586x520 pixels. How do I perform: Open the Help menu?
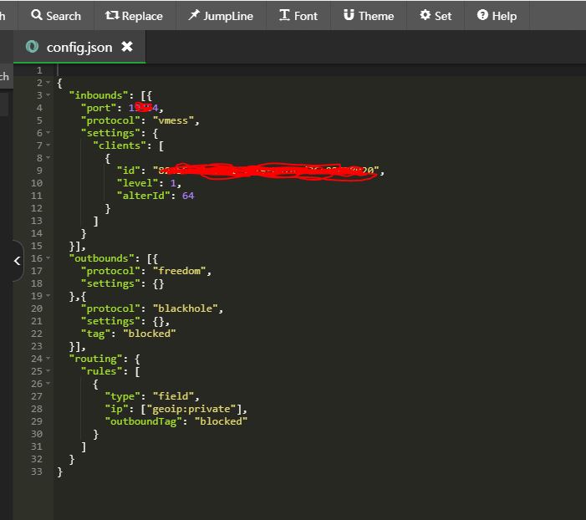pos(497,16)
